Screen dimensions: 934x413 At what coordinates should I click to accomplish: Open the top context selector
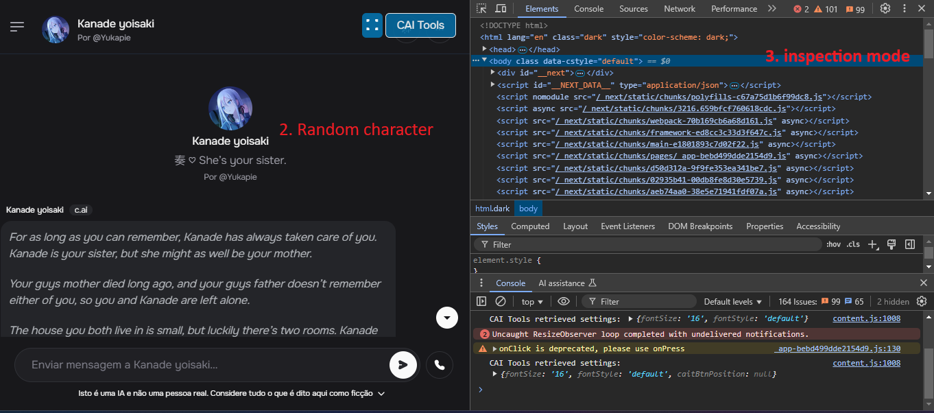click(x=532, y=302)
